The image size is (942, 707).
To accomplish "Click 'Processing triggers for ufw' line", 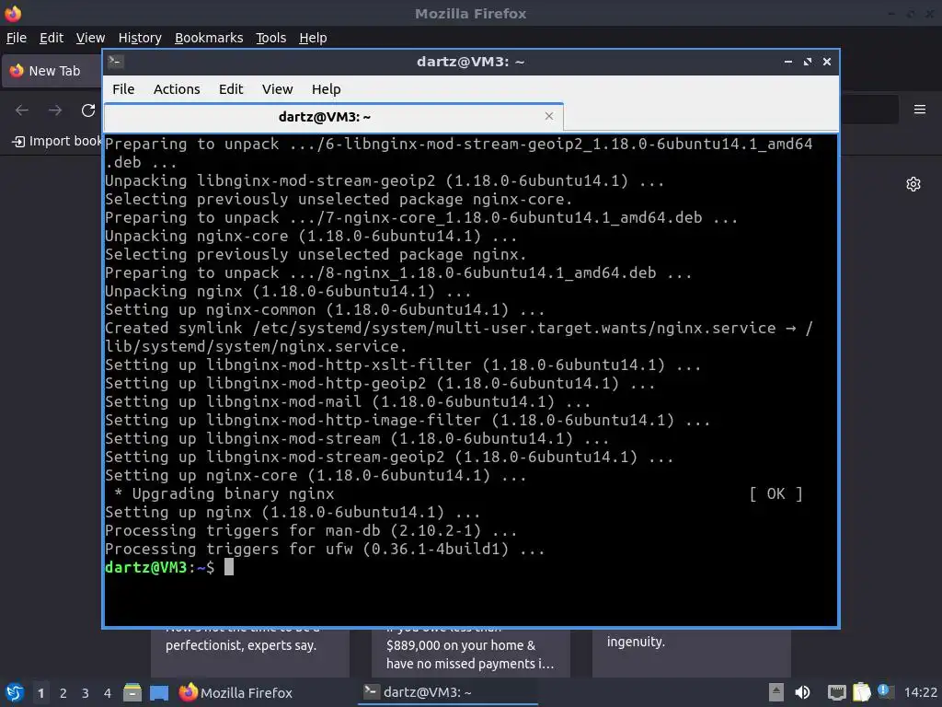I will point(325,549).
